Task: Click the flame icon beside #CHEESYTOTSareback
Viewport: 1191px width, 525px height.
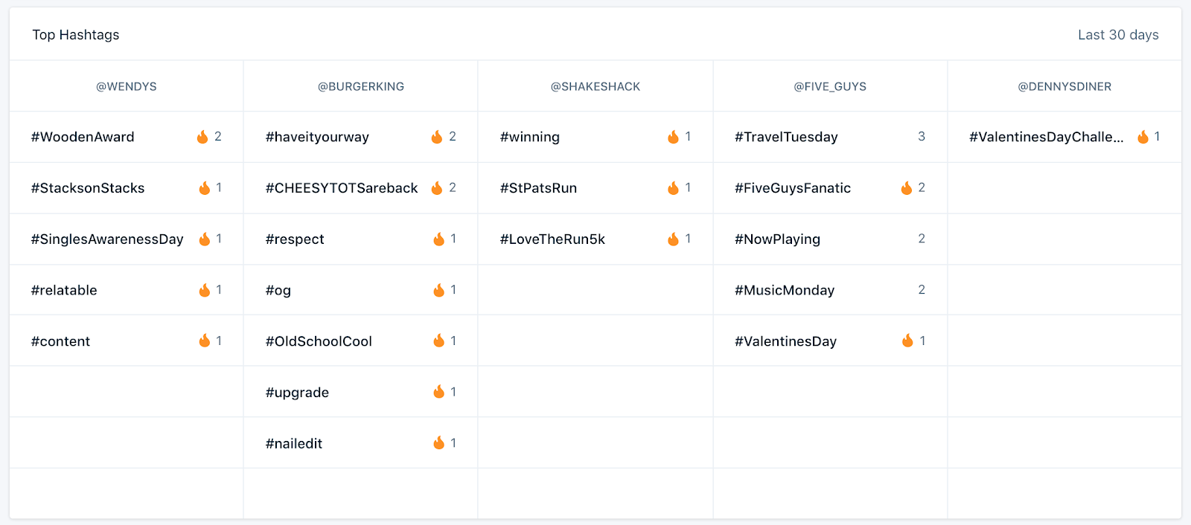Action: coord(437,188)
